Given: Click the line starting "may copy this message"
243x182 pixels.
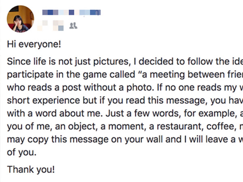Looking at the screenshot, I should (125, 139).
